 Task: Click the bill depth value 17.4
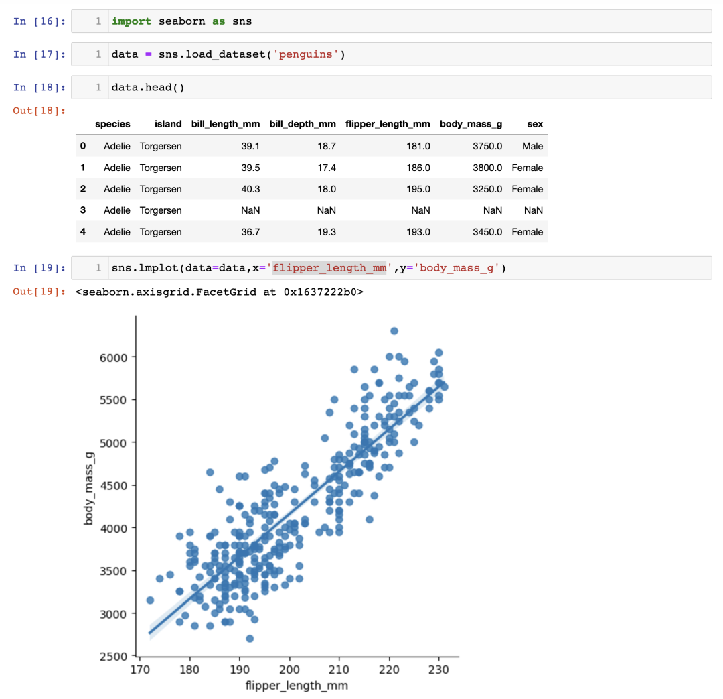click(x=327, y=168)
